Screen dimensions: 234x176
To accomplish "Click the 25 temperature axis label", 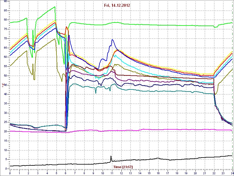I will coord(5,122).
